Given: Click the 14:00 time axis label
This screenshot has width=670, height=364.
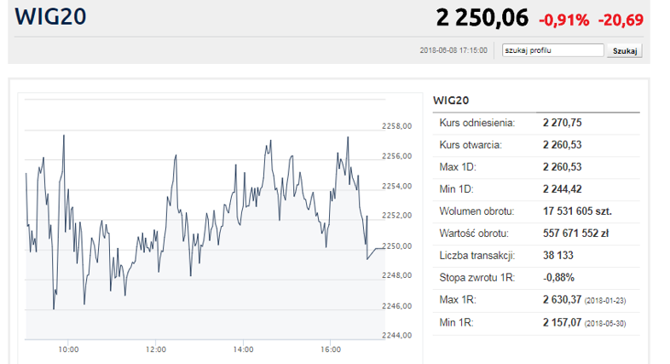Looking at the screenshot, I should point(243,350).
